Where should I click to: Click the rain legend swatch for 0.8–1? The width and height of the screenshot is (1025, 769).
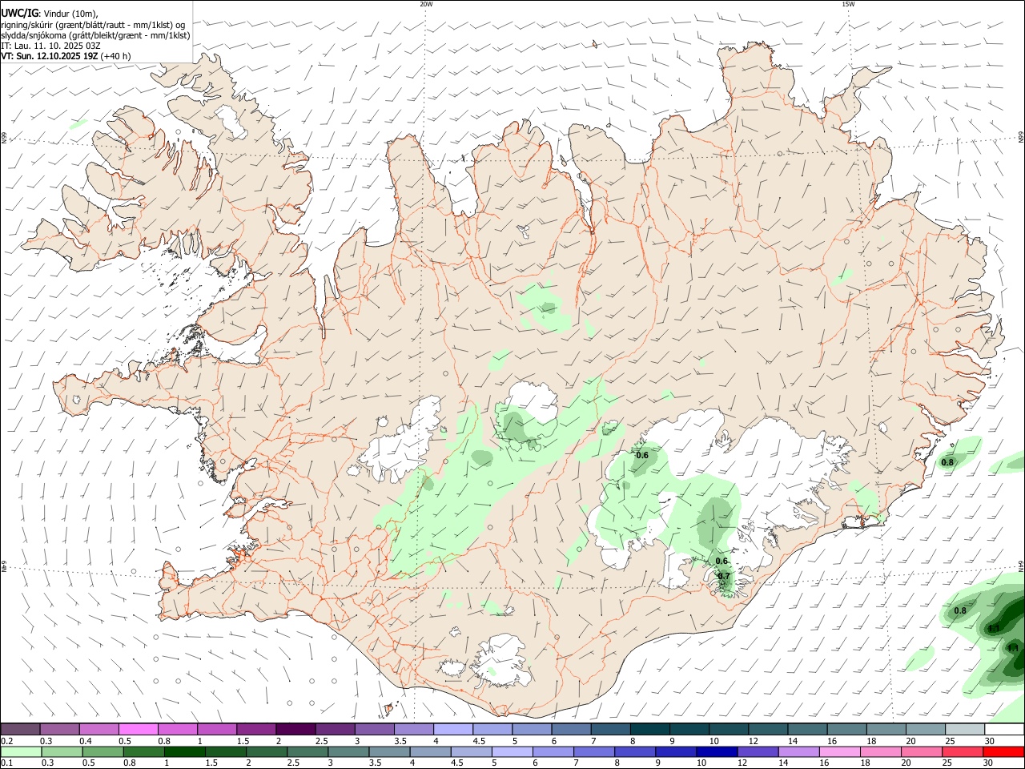click(x=144, y=751)
